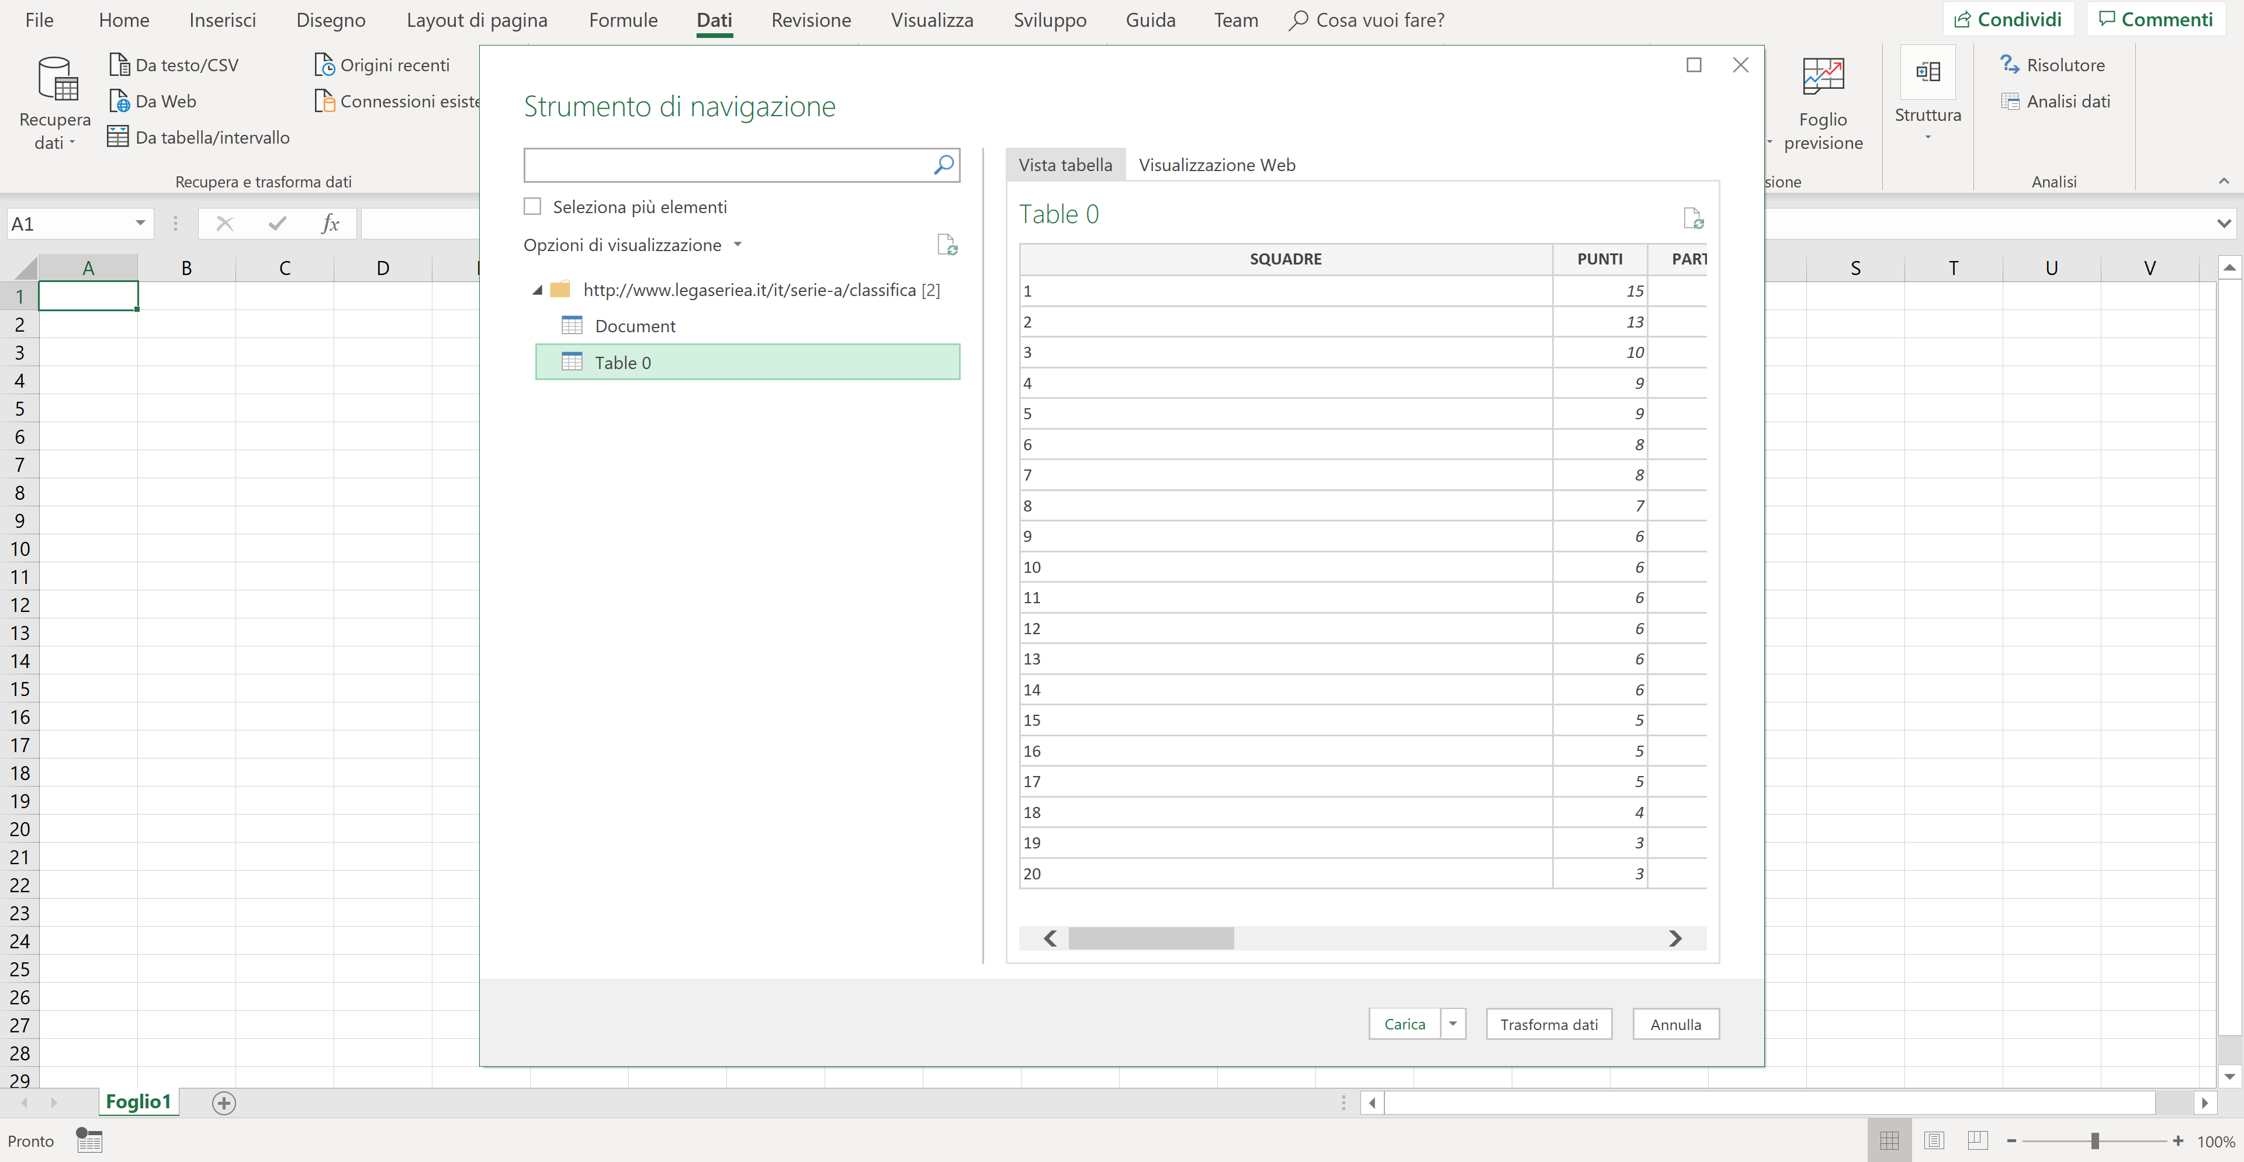The width and height of the screenshot is (2244, 1162).
Task: Collapse the ribbon
Action: [2223, 181]
